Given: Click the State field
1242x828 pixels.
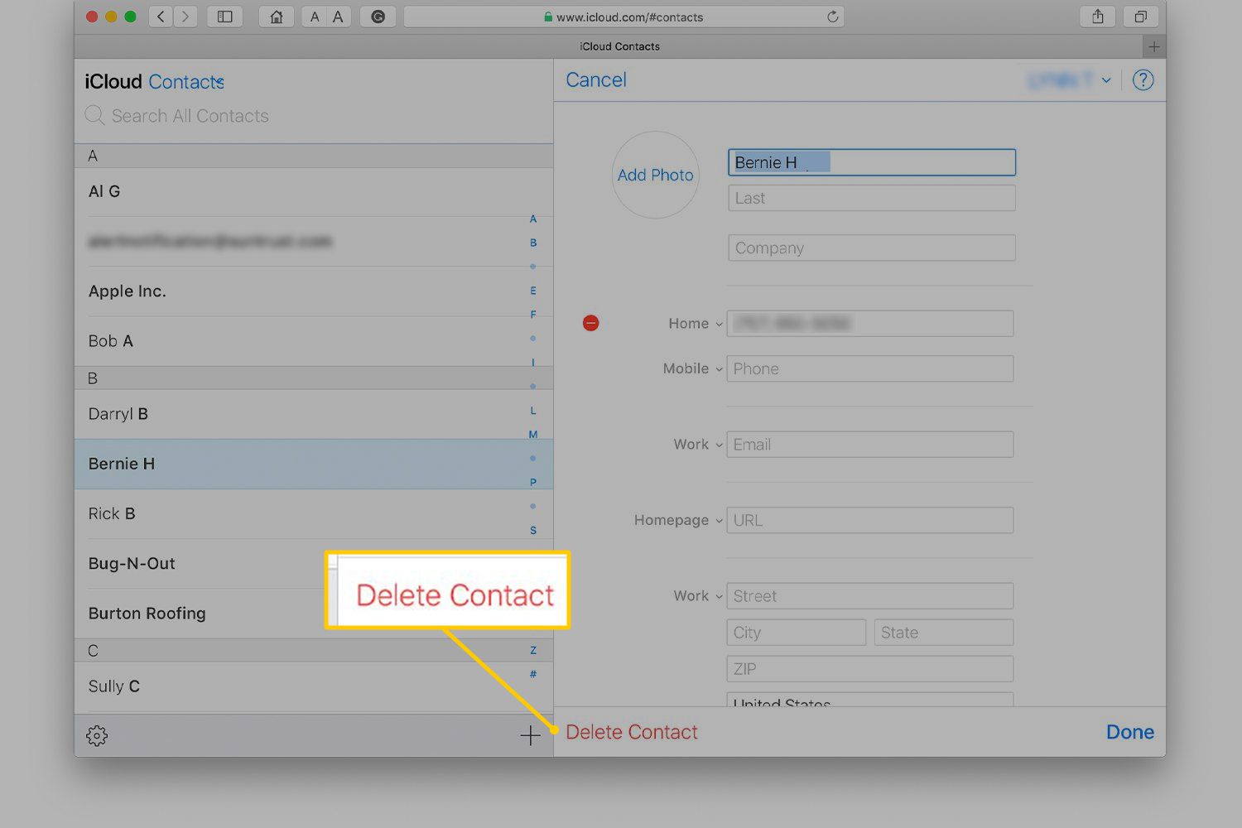Looking at the screenshot, I should [x=944, y=633].
